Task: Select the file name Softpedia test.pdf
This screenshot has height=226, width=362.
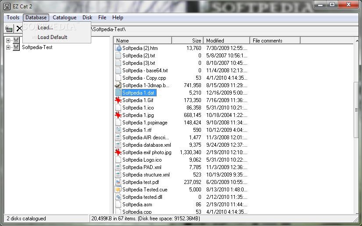Action: coord(141,182)
